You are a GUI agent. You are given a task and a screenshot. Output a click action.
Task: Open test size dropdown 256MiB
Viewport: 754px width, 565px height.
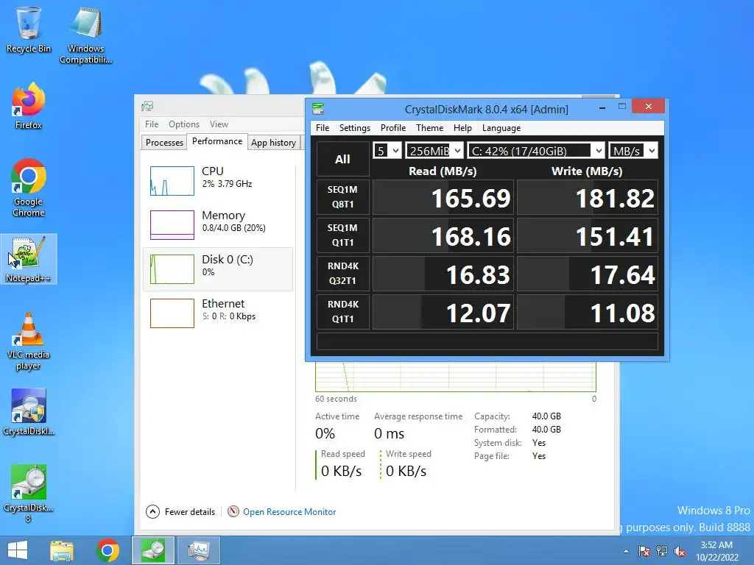pos(434,151)
